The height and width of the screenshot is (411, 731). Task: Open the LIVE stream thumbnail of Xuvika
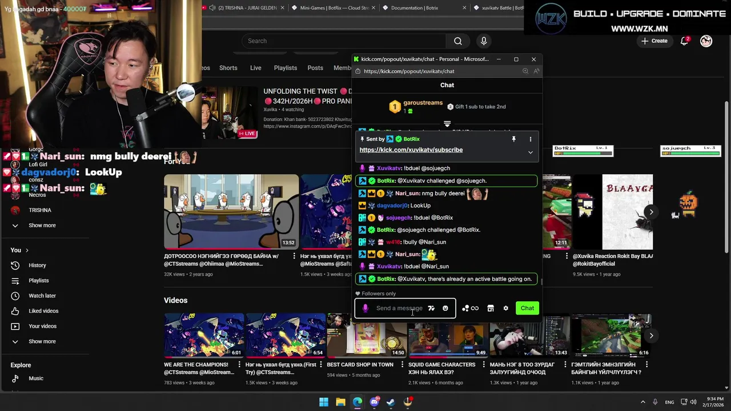pyautogui.click(x=230, y=112)
